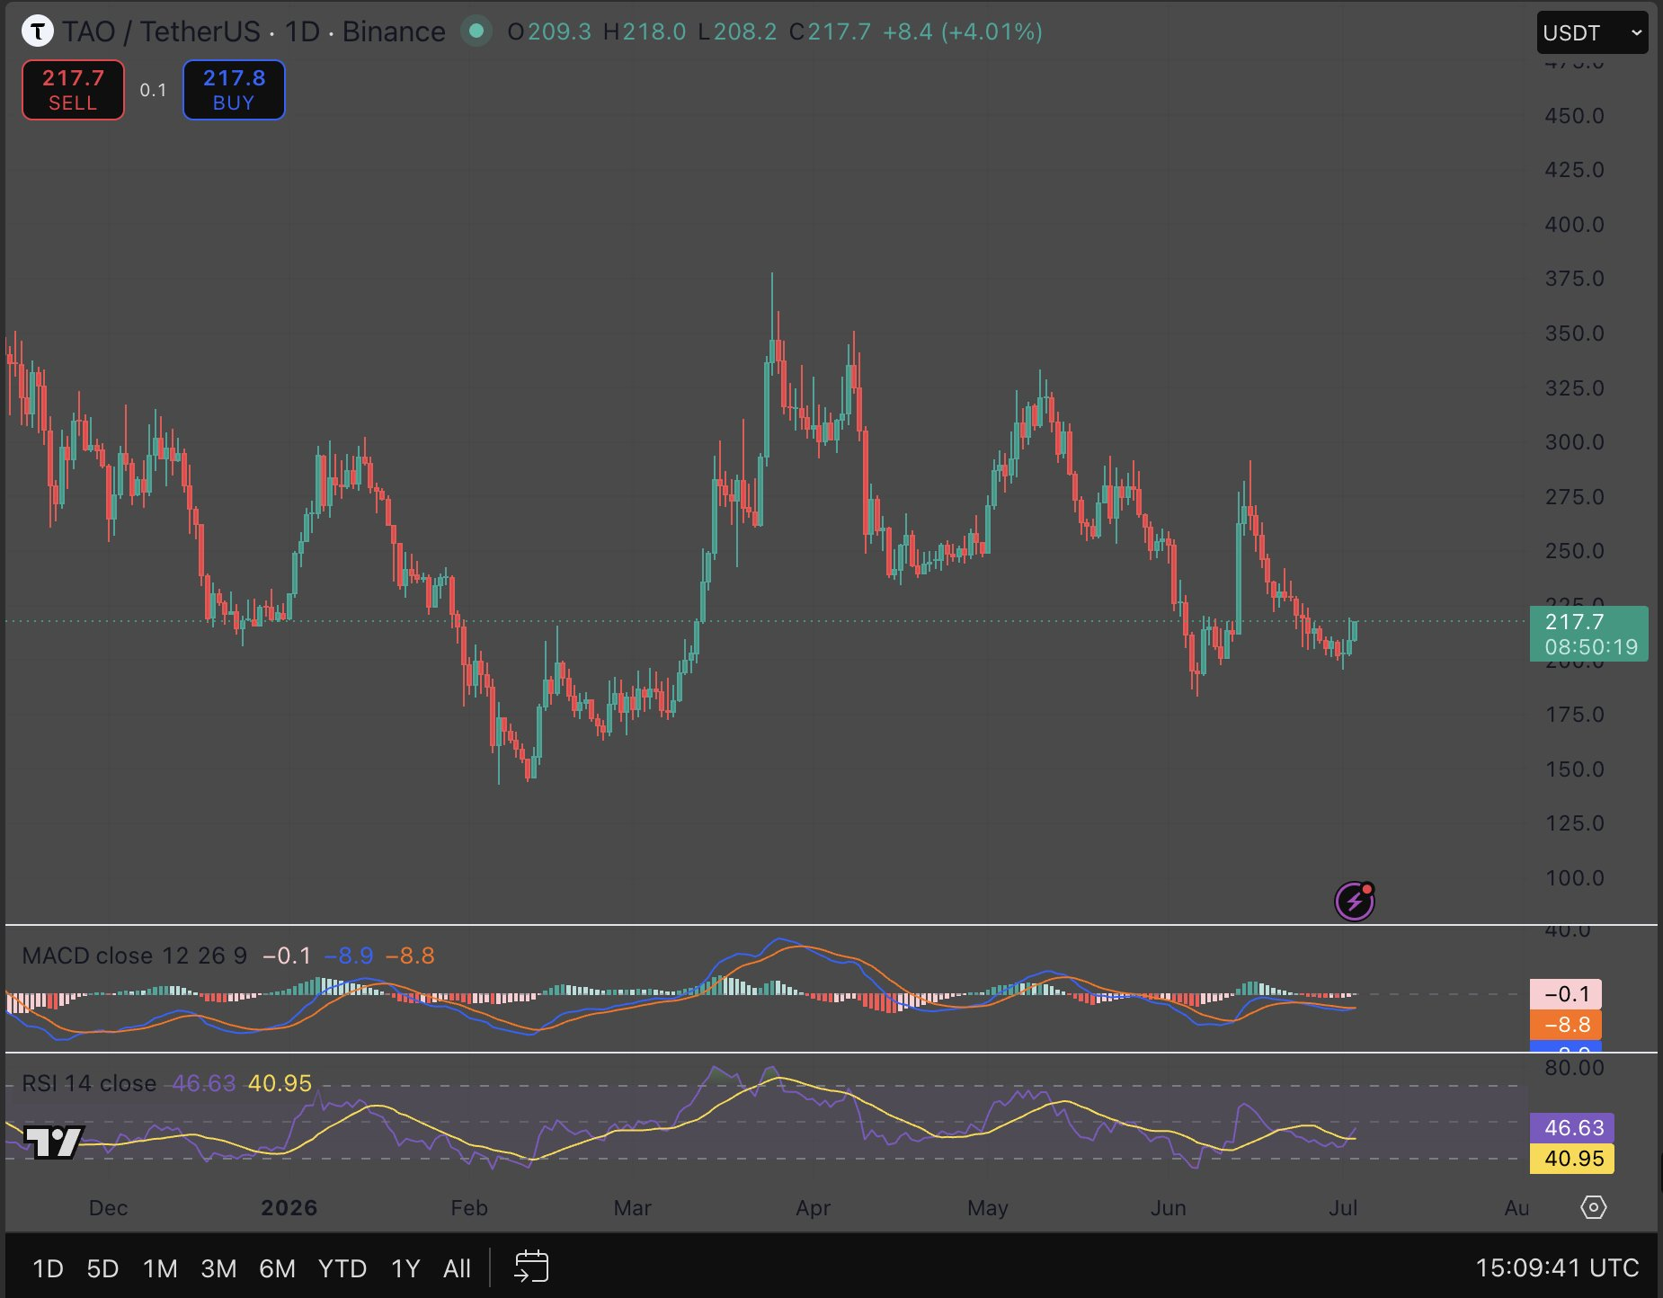The image size is (1663, 1298).
Task: Select the 1M time range
Action: pos(160,1268)
